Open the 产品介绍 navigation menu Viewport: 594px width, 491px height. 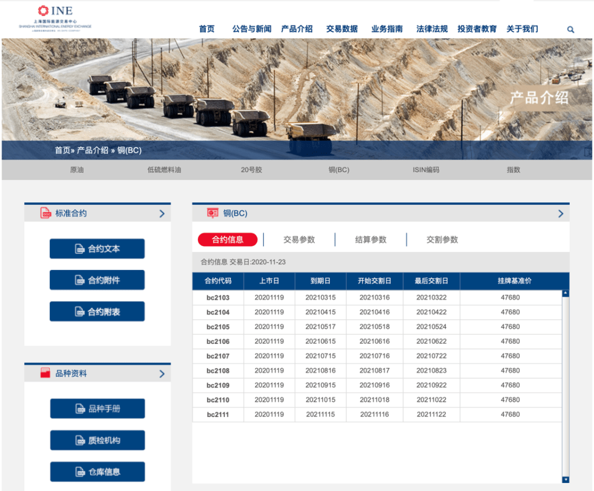(x=296, y=29)
